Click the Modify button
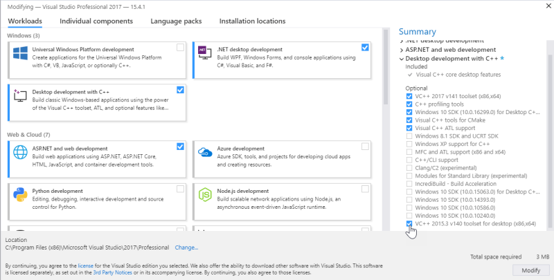The width and height of the screenshot is (554, 280). coord(530,269)
